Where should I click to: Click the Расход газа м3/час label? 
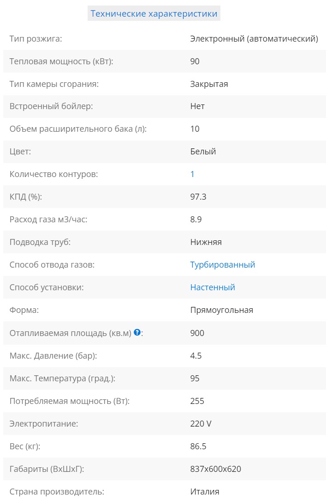48,220
